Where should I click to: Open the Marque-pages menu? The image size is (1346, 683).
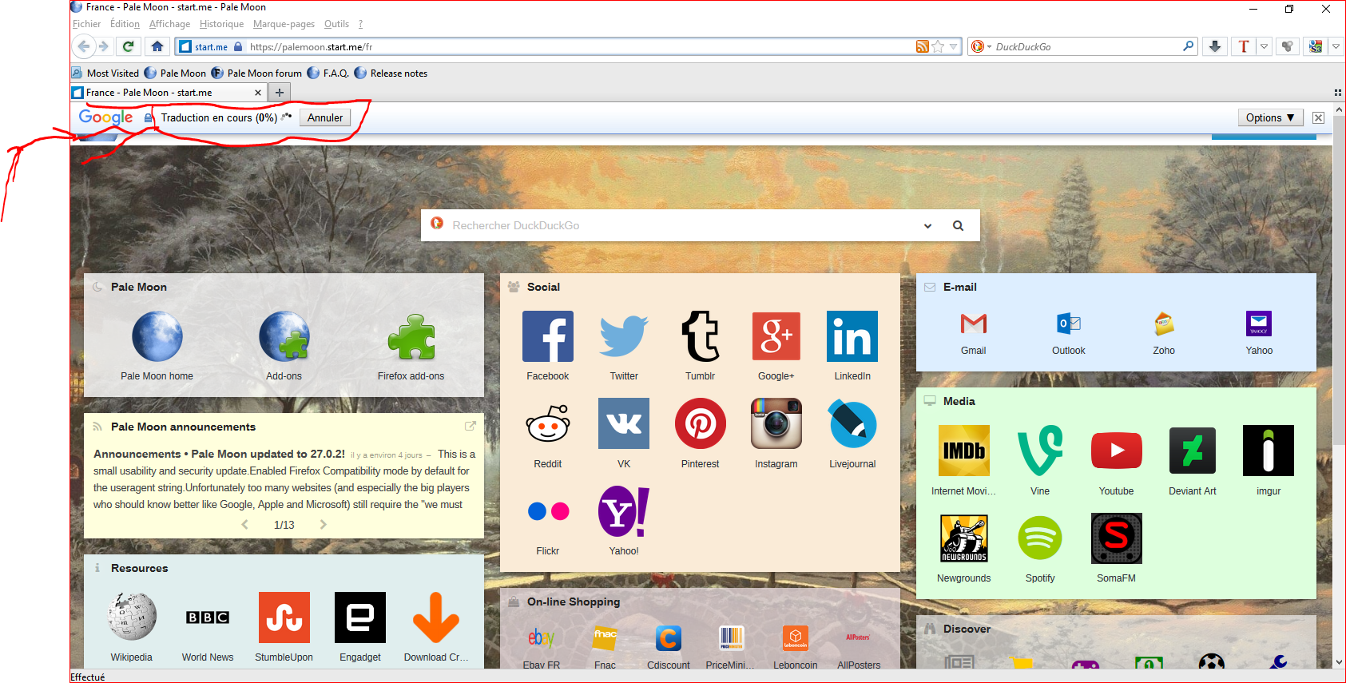284,24
